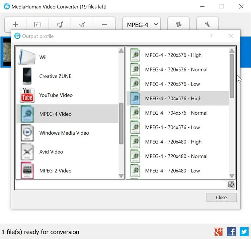Choose MPEG-4 - 704x576 - Low preset
This screenshot has width=251, height=239.
tap(178, 127)
